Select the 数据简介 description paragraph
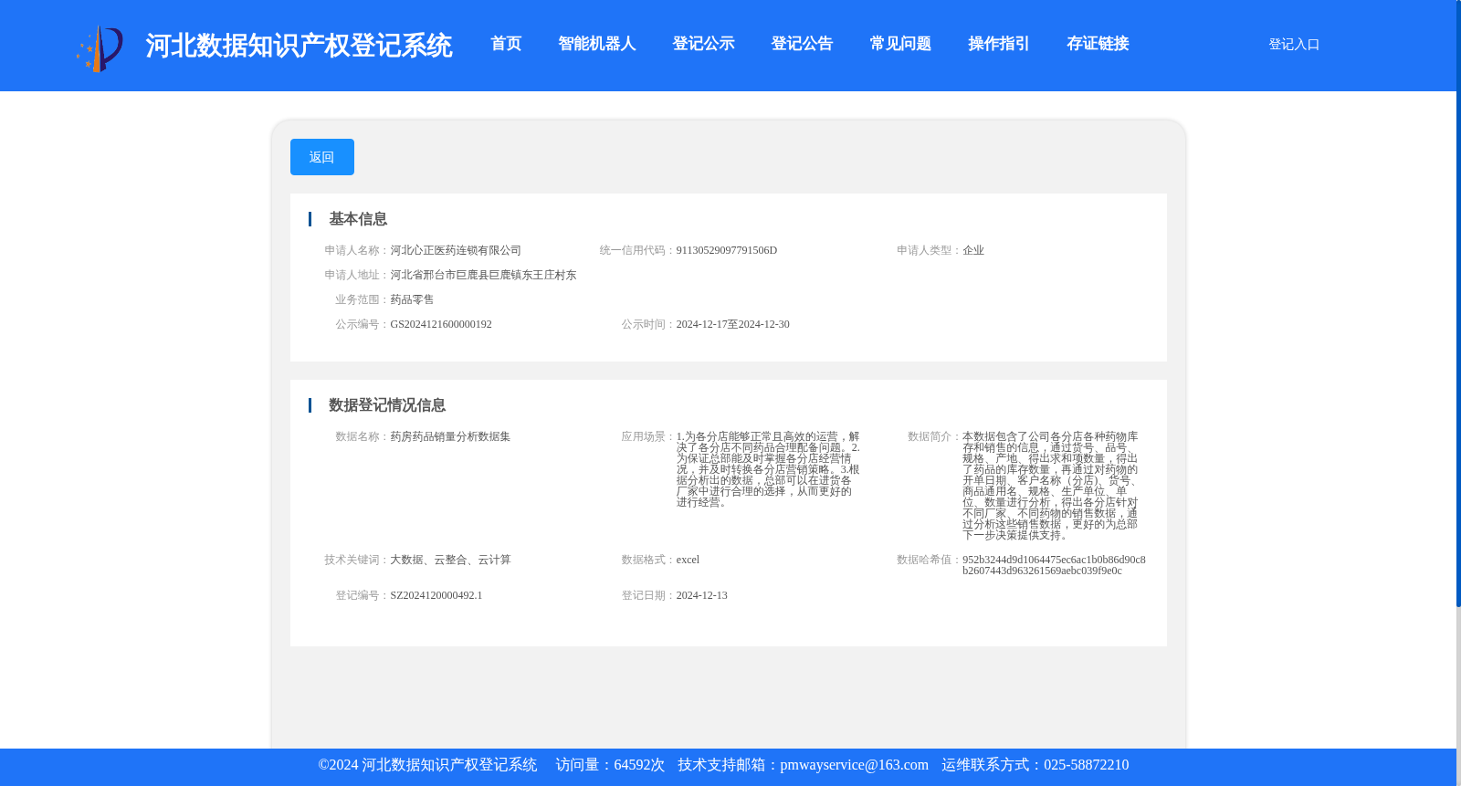Screen dimensions: 1461x786 coord(1050,486)
